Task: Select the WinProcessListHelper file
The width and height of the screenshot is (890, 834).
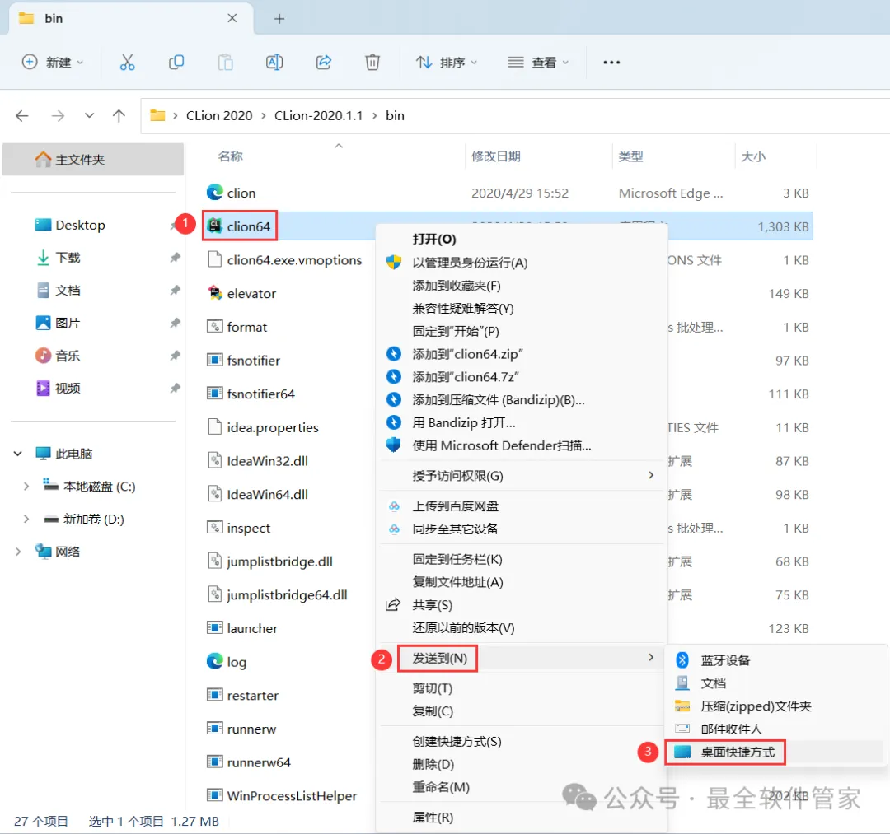Action: coord(293,796)
